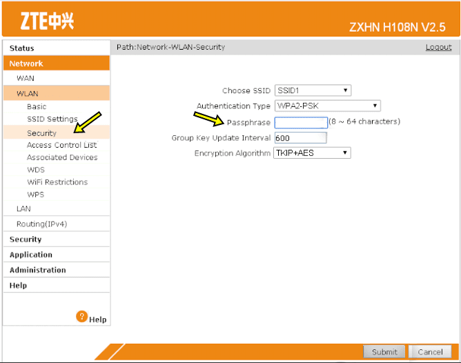Open the Encryption Algorithm dropdown

click(x=312, y=153)
